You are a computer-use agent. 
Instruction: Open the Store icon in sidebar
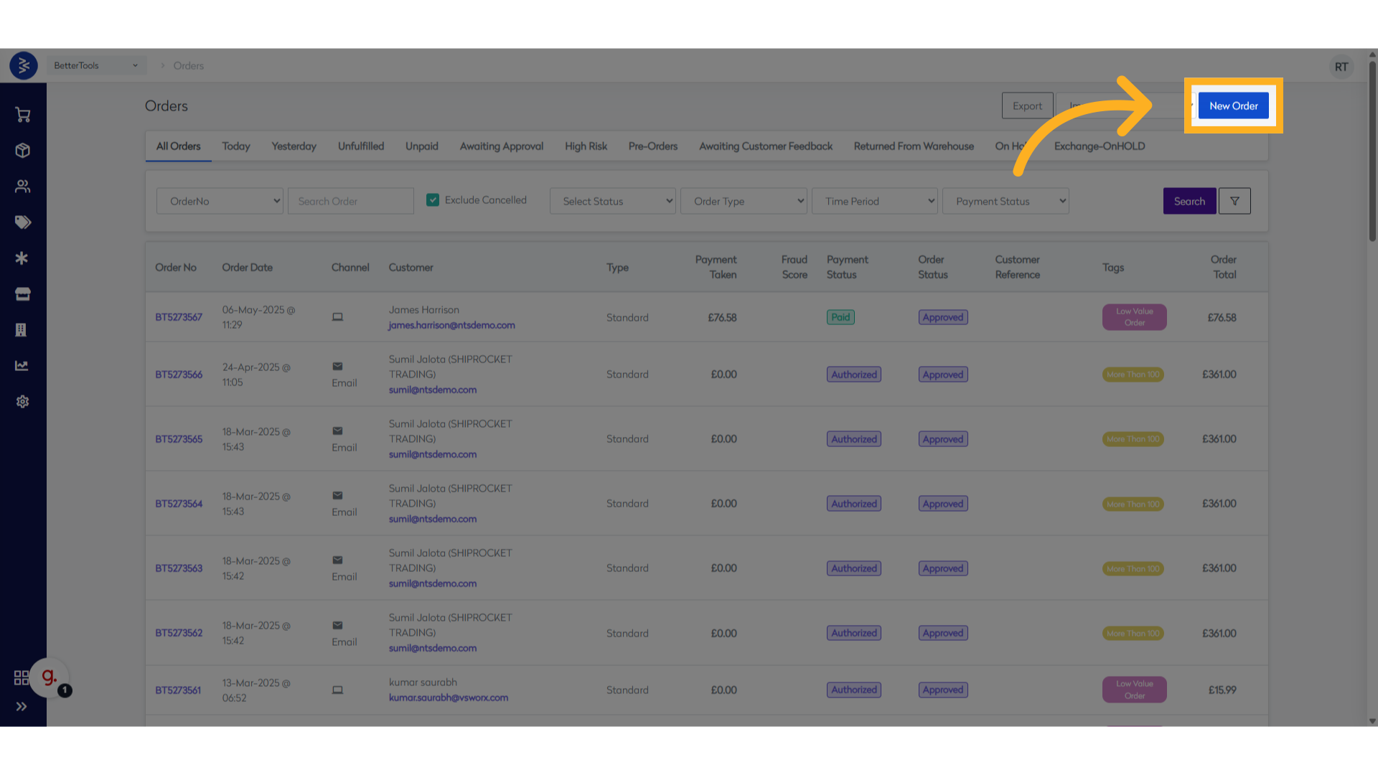22,294
